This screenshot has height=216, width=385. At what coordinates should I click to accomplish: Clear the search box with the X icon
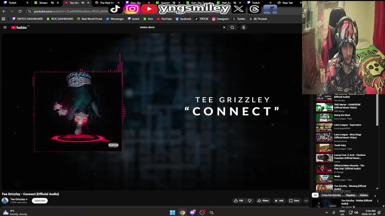(224, 27)
